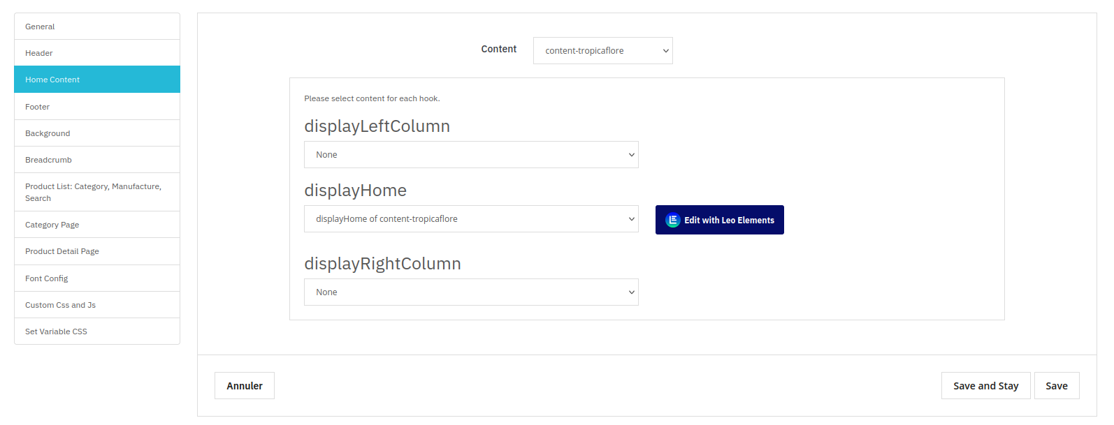Select the Set Variable CSS tab
The image size is (1114, 425).
pyautogui.click(x=97, y=331)
